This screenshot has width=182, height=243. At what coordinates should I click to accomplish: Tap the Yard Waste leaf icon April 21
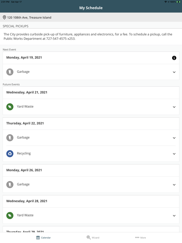(x=10, y=107)
